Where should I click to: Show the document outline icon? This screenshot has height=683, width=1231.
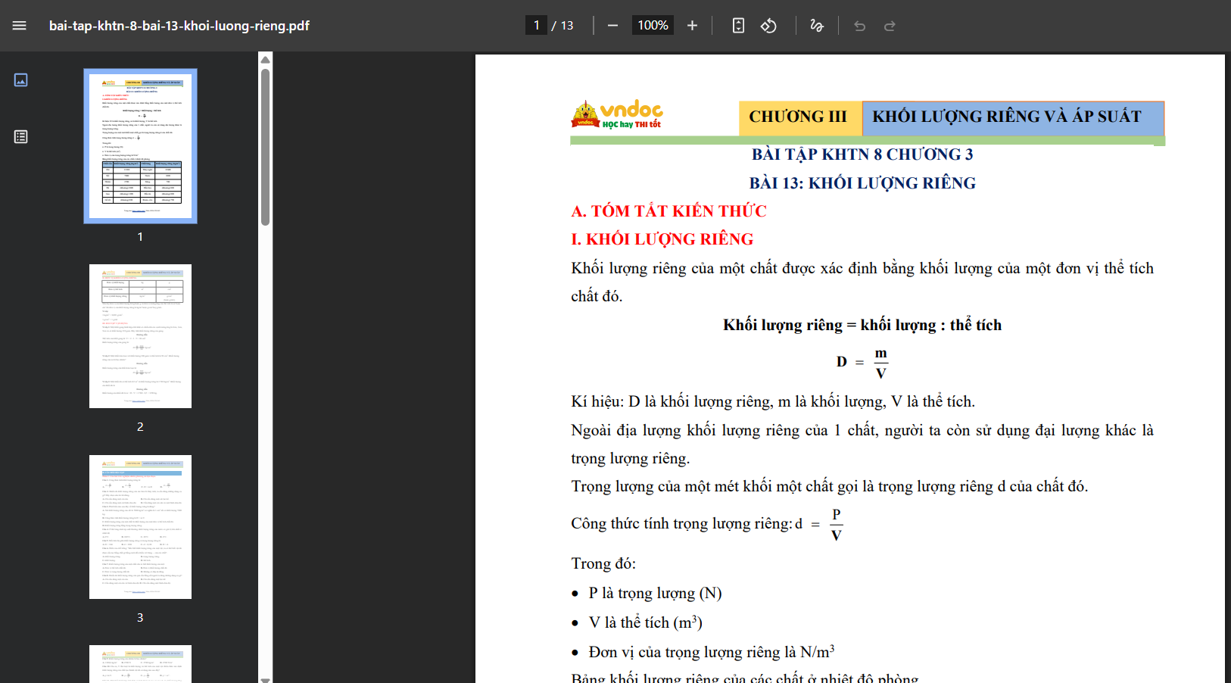click(20, 136)
